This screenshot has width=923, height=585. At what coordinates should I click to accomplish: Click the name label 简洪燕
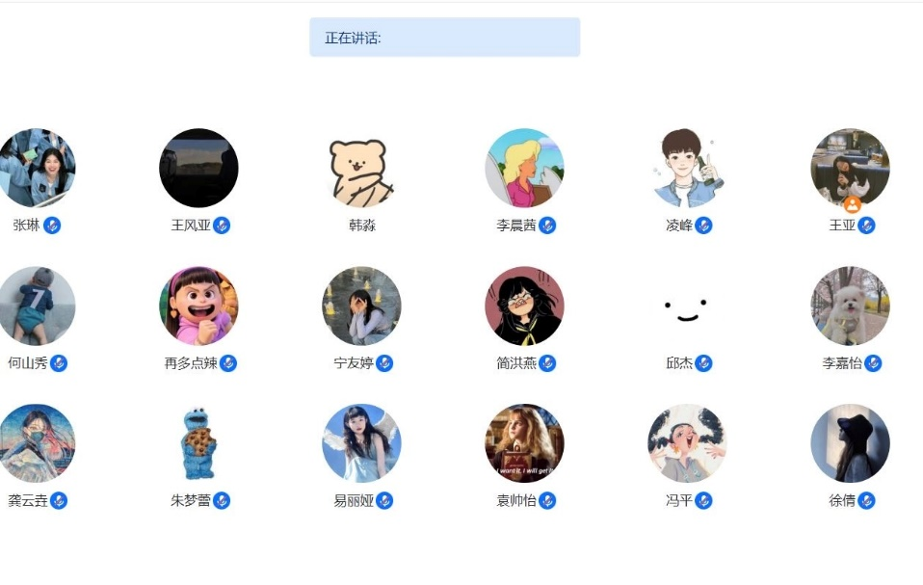pos(516,363)
